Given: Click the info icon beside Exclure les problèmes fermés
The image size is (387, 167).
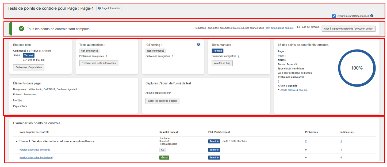Looking at the screenshot, I should [371, 16].
